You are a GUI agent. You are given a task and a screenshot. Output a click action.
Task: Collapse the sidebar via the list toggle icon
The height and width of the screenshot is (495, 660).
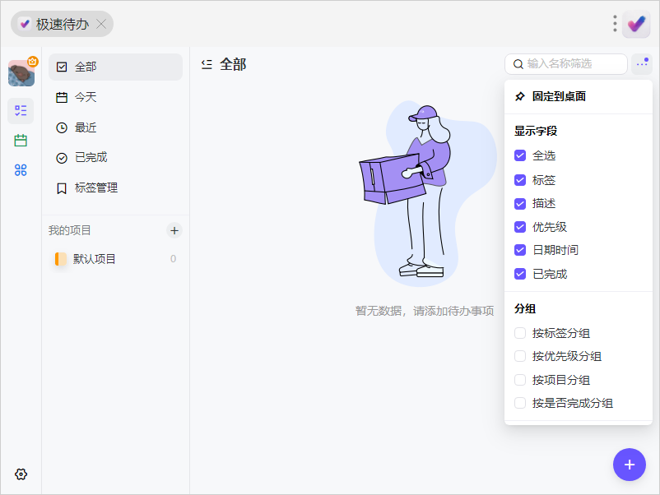(207, 64)
